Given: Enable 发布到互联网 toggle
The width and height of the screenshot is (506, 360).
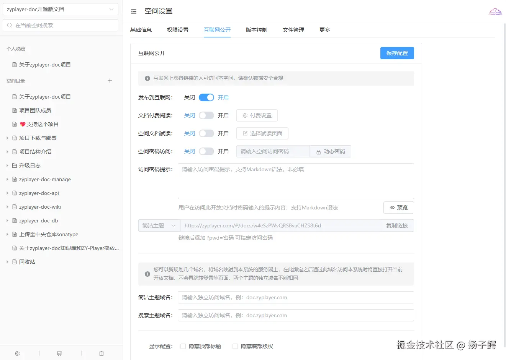Looking at the screenshot, I should pyautogui.click(x=206, y=97).
